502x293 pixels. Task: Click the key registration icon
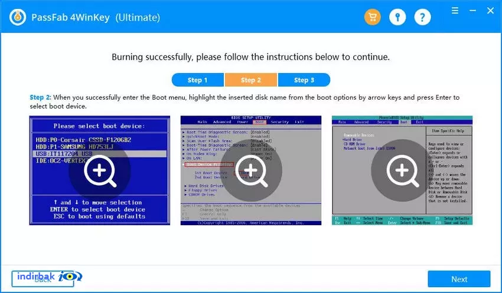397,17
